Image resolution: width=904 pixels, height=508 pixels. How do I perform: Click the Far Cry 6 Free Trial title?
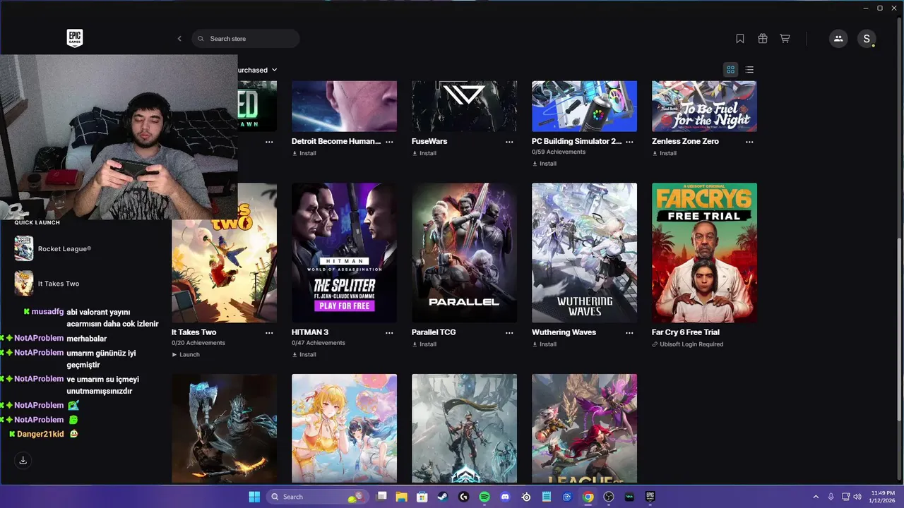[686, 332]
